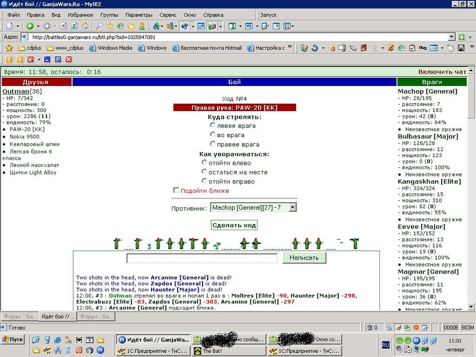Click the 'Сделать ход' button
476x357 pixels.
[x=234, y=225]
